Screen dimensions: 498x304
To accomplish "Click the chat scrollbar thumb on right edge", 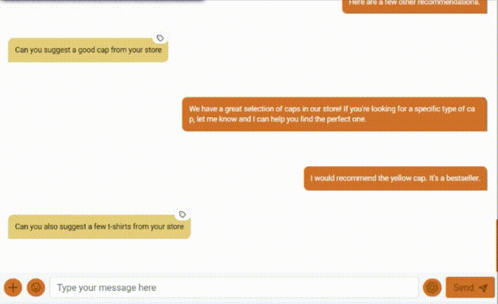I will point(497,246).
